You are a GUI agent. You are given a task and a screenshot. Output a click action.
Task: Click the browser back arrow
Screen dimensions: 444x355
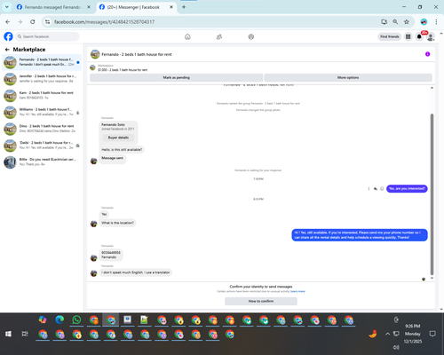[8, 22]
